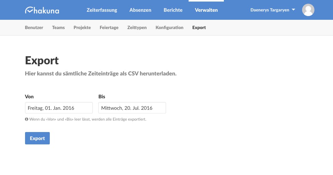This screenshot has height=175, width=333.
Task: Click the Von field label
Action: tap(29, 97)
